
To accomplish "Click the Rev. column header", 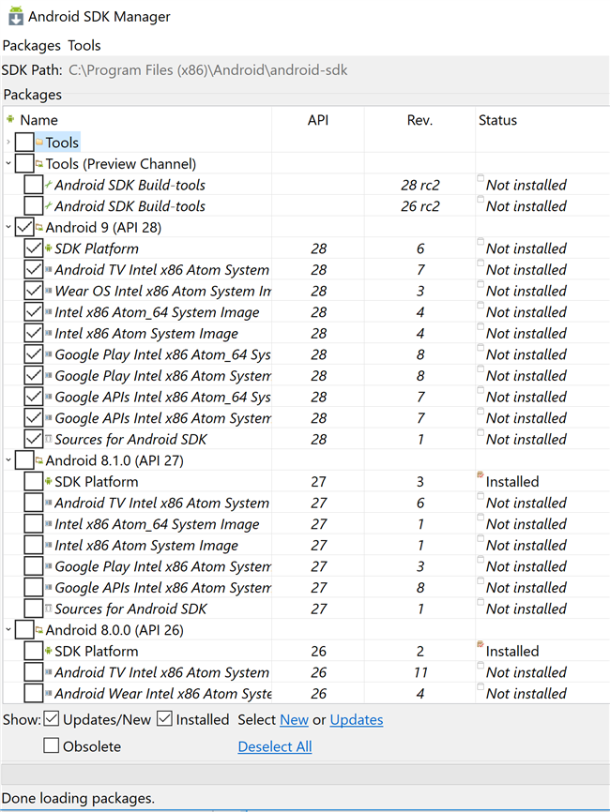I will click(419, 120).
